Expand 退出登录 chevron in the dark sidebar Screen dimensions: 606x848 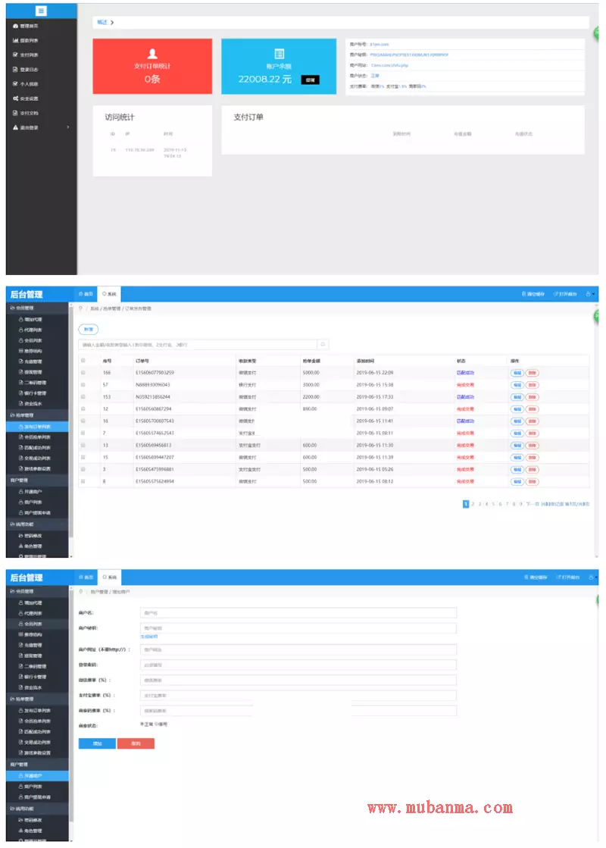pos(67,127)
